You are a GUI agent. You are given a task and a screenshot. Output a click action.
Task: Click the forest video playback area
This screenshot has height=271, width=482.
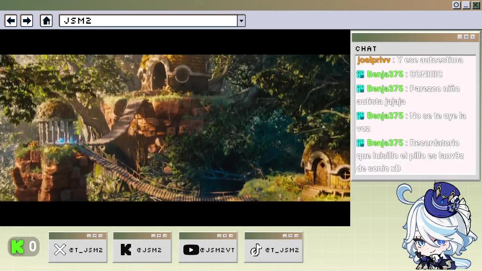point(175,128)
